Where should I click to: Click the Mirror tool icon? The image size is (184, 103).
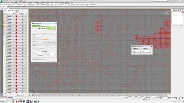point(72,5)
